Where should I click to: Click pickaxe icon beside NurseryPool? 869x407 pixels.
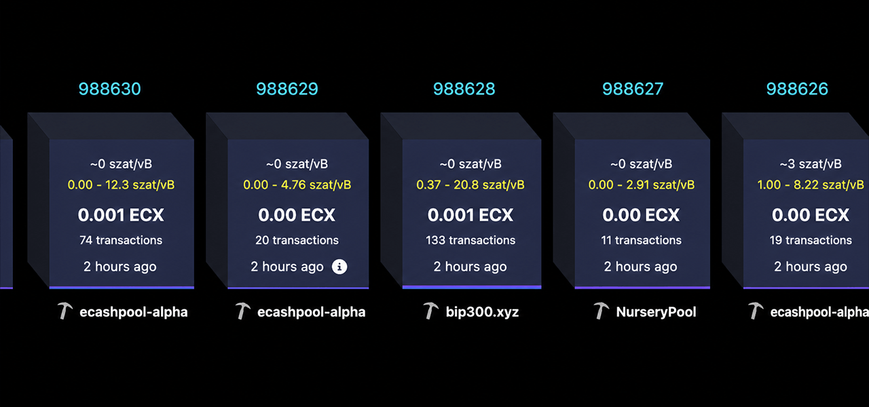pos(601,311)
